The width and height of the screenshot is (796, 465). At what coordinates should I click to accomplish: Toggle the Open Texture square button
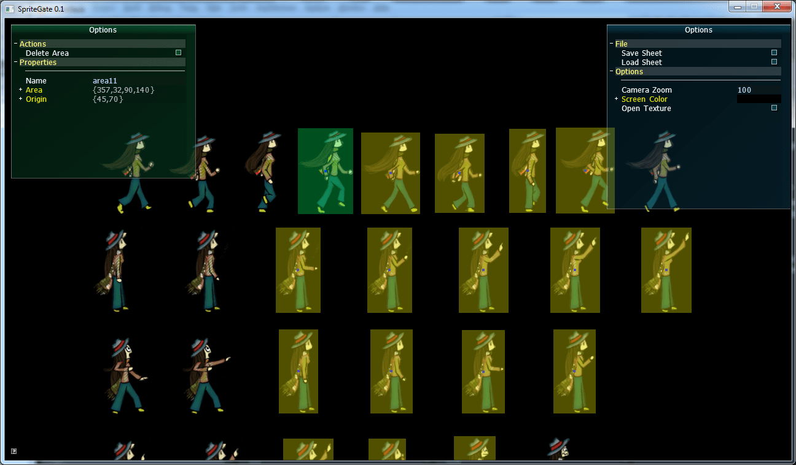(774, 108)
